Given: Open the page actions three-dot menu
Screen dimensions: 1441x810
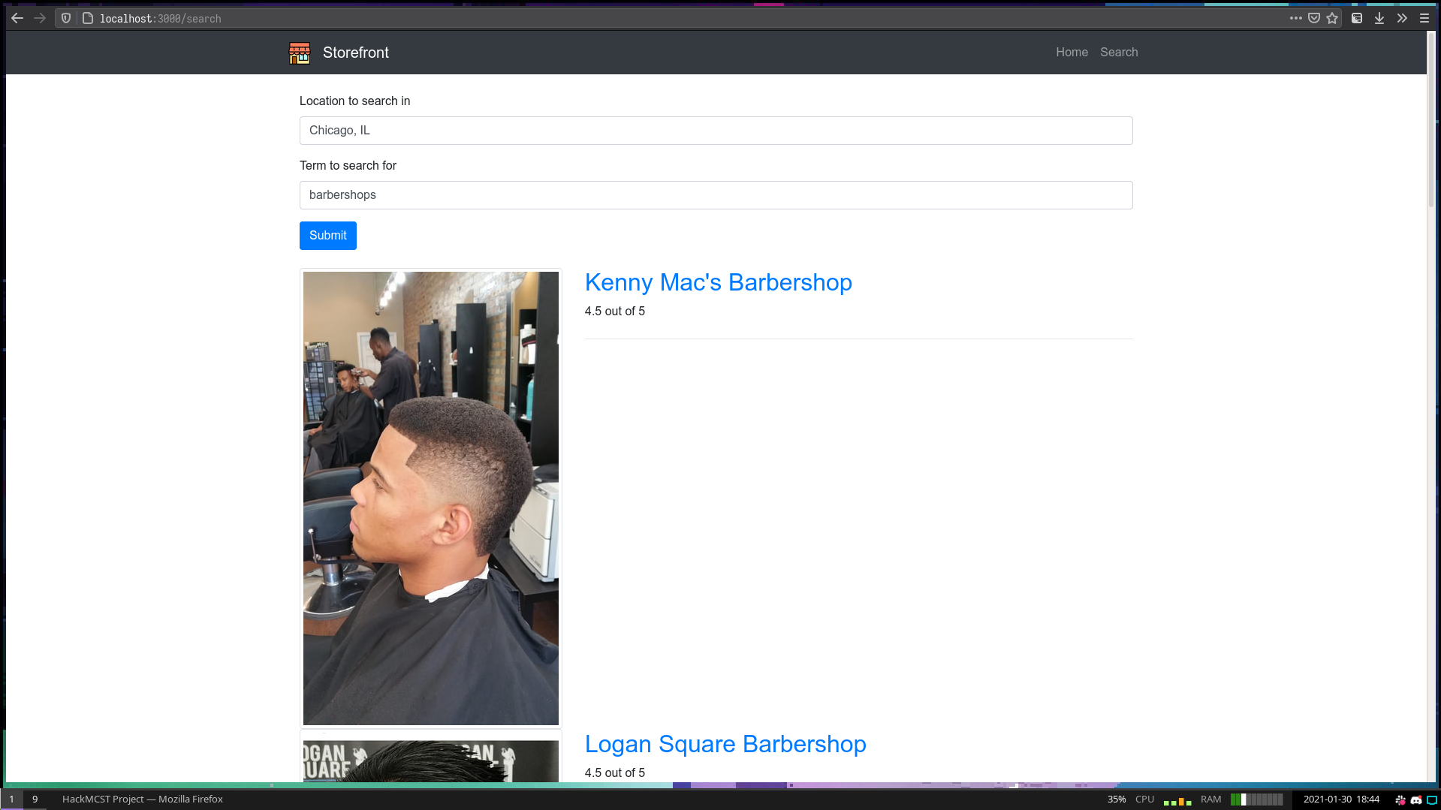Looking at the screenshot, I should tap(1296, 18).
